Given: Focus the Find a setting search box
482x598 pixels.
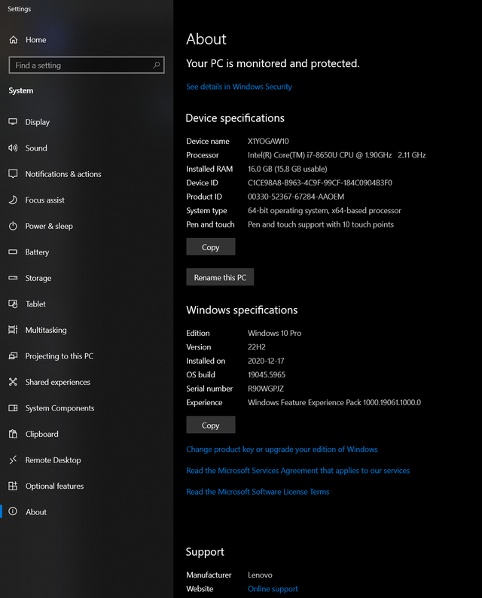Looking at the screenshot, I should tap(87, 66).
